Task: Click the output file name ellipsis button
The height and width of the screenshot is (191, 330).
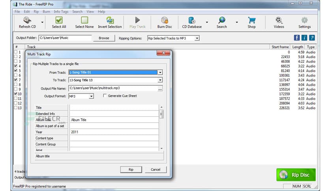Action: (x=160, y=88)
